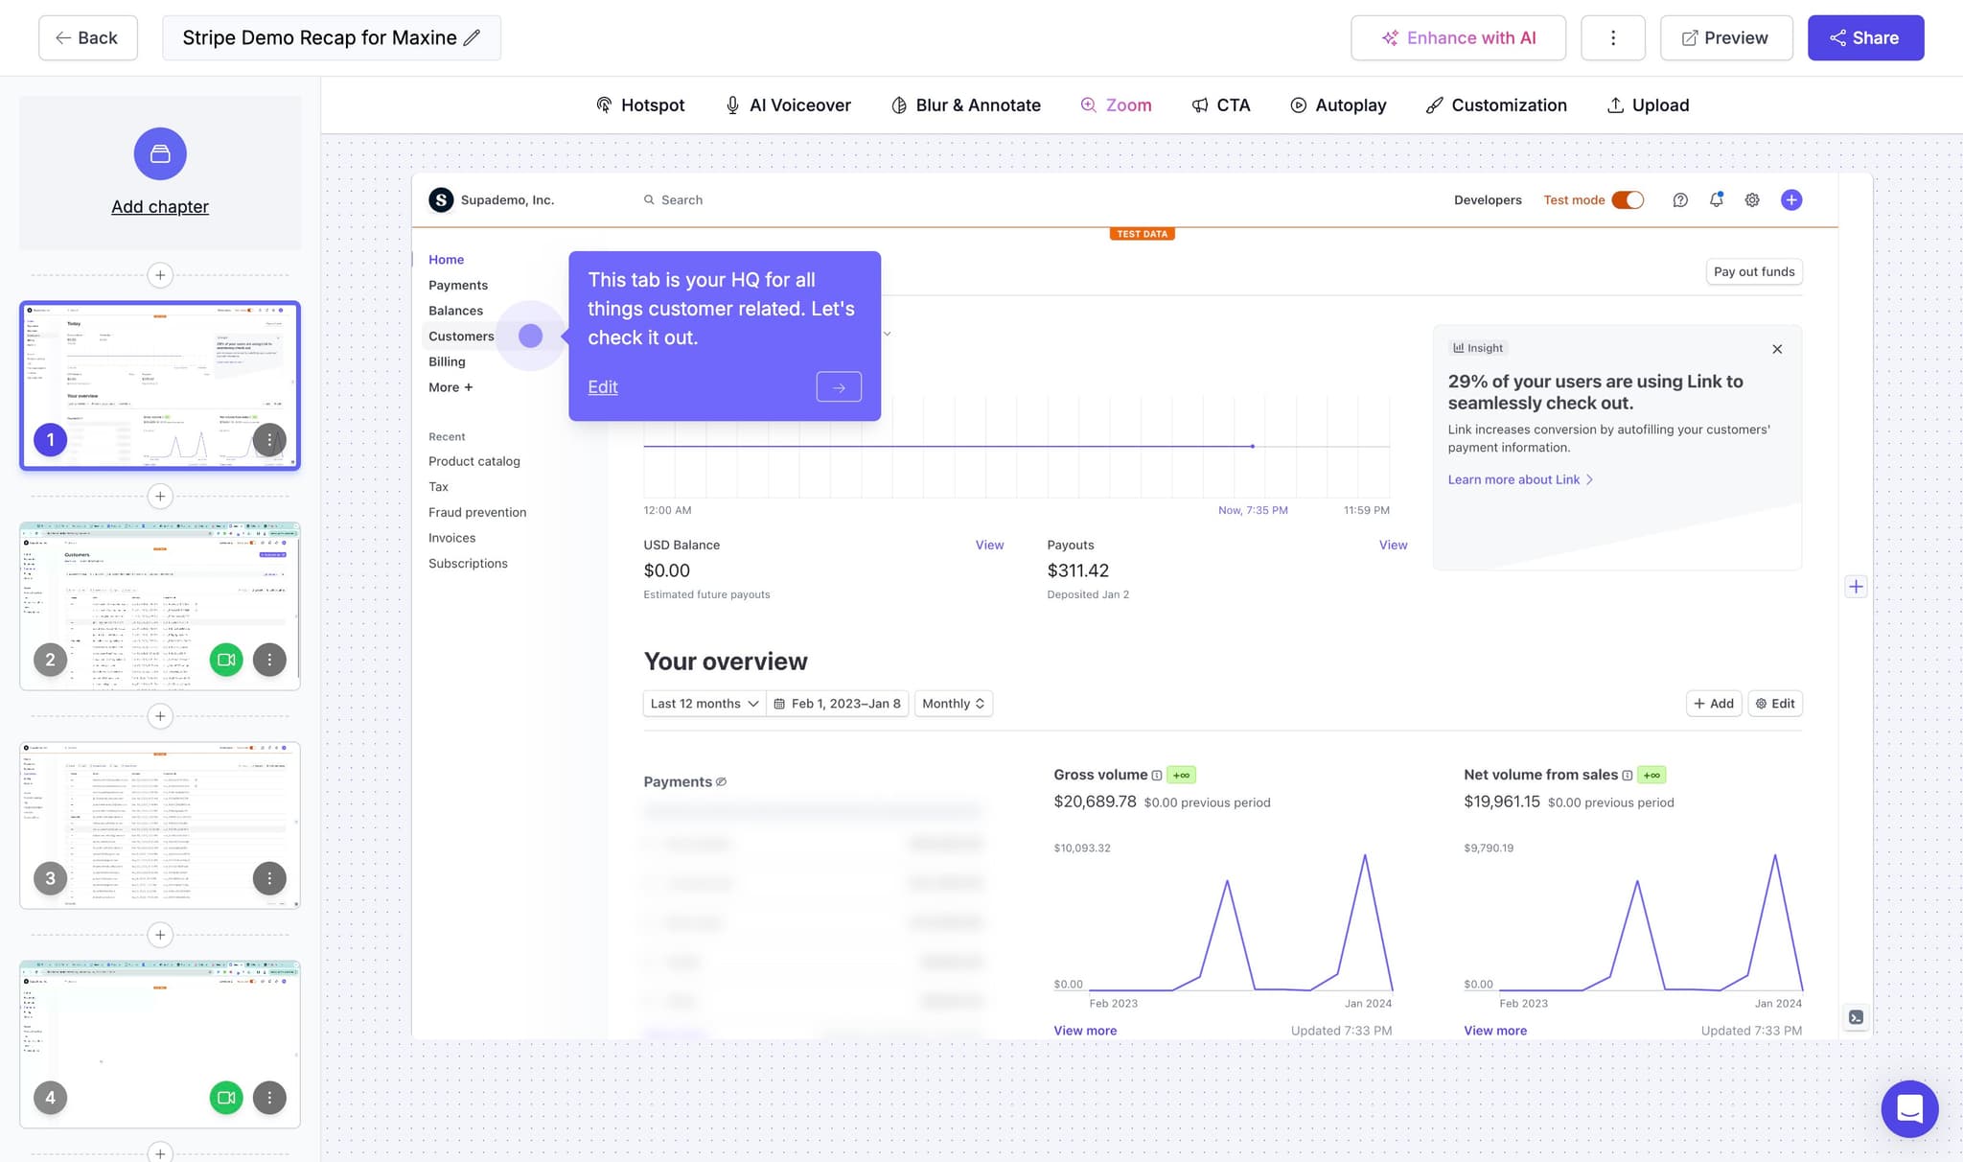Insert a slide with plus between slides 1 and 2
1963x1162 pixels.
(x=160, y=496)
